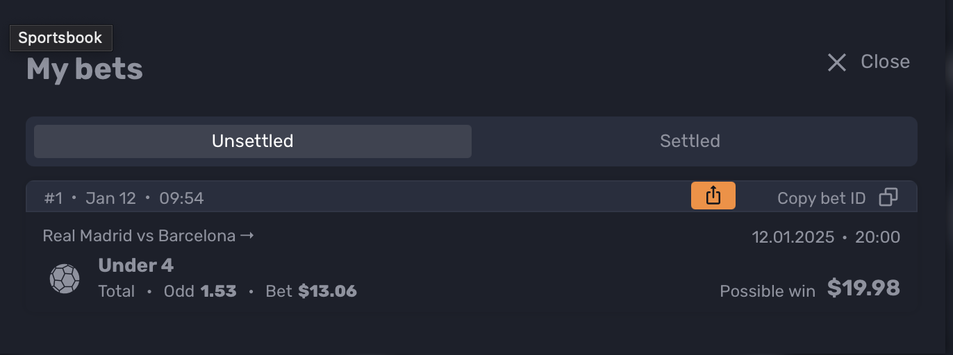Select the Unsettled tab
Viewport: 953px width, 355px height.
pos(253,141)
